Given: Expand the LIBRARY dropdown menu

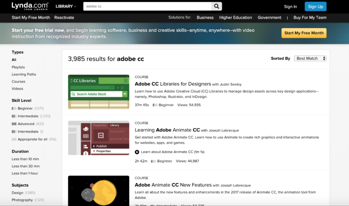Looking at the screenshot, I should tap(66, 6).
